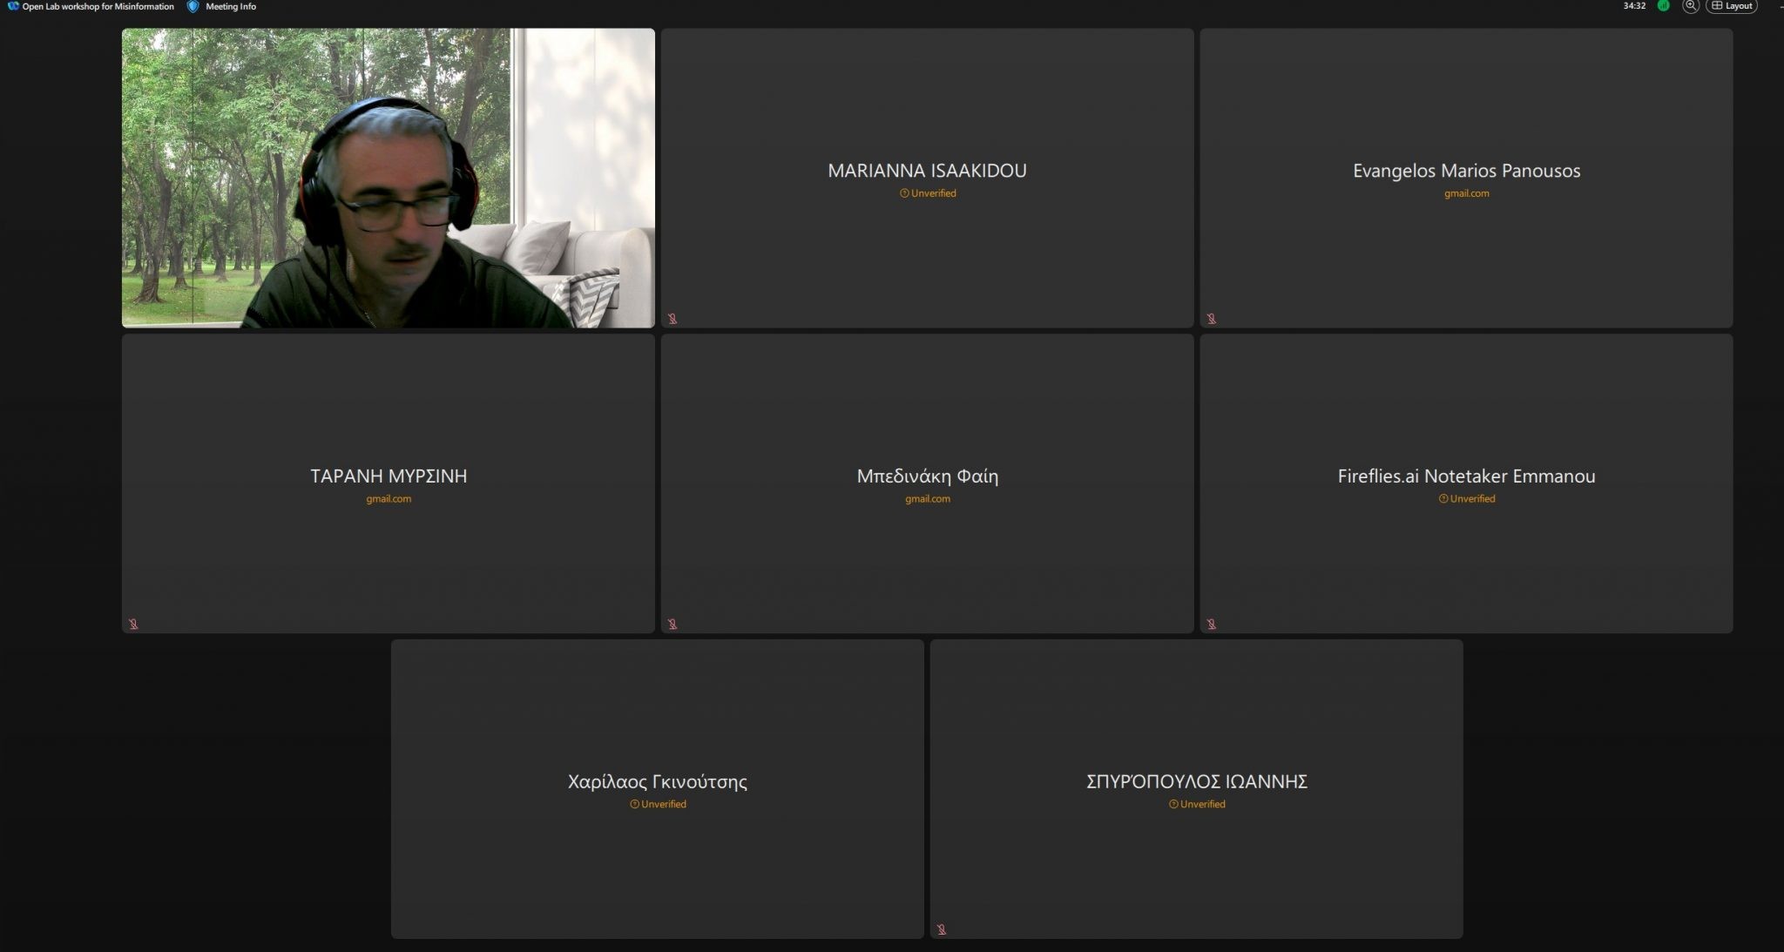Click muted mic icon on Μπεδινάκη Φαίη tile

click(x=672, y=624)
